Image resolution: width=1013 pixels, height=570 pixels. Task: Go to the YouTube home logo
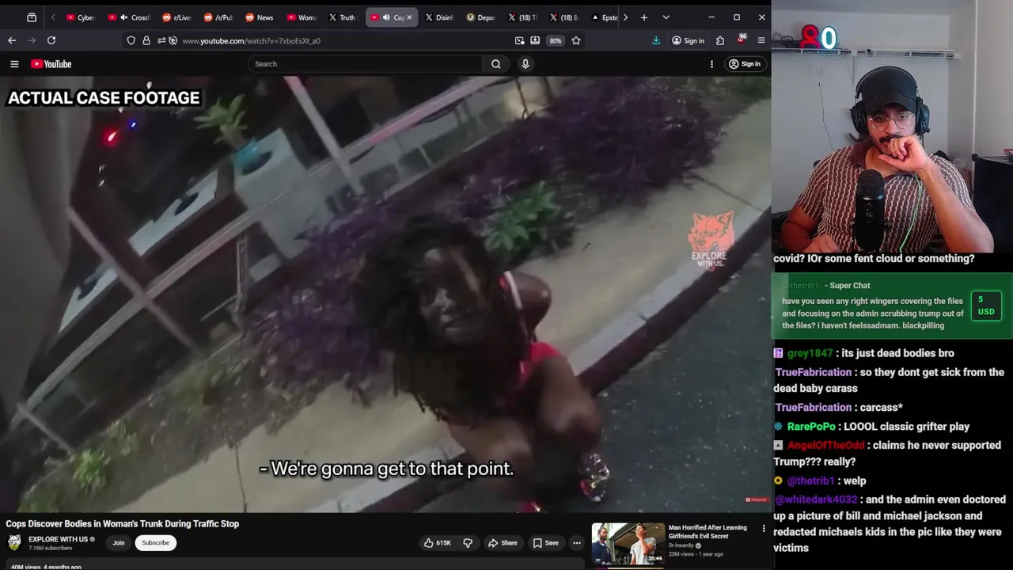pos(51,64)
